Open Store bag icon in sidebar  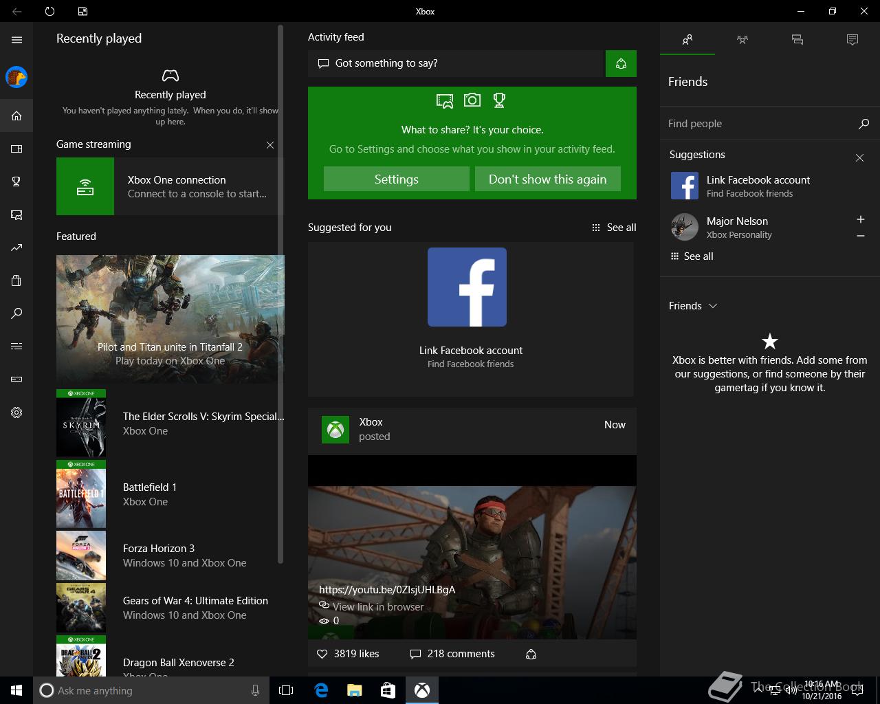(16, 280)
